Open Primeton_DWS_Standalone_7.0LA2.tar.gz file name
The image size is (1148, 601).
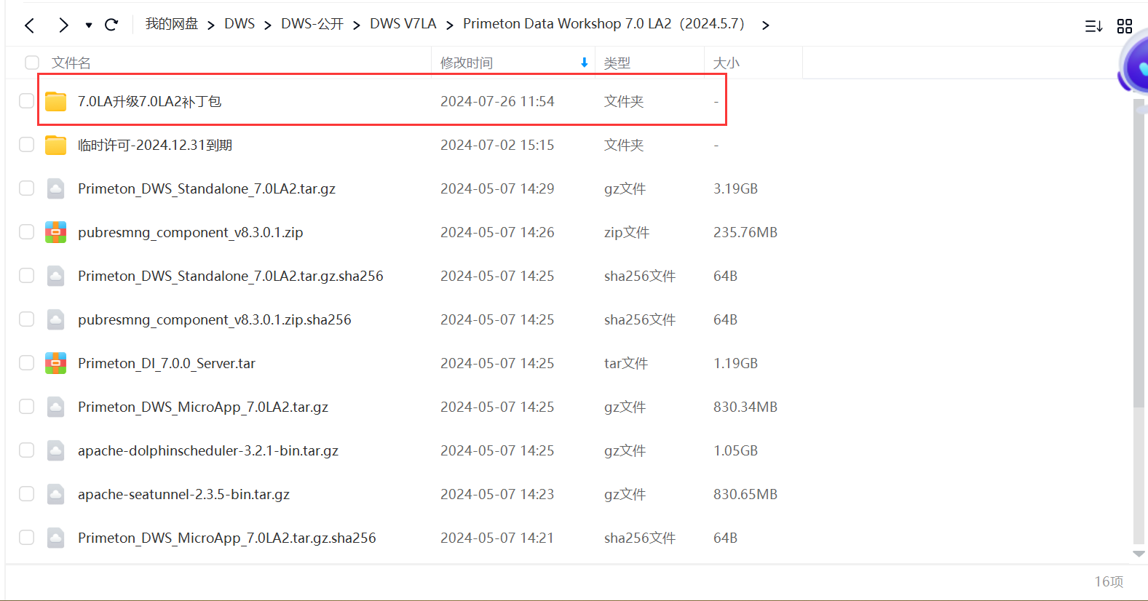pyautogui.click(x=207, y=188)
